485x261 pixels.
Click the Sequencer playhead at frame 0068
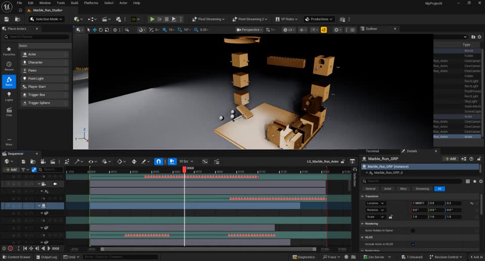184,169
